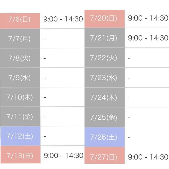Choose the 7/22(火) date cell
The image size is (169, 169).
pos(104,58)
